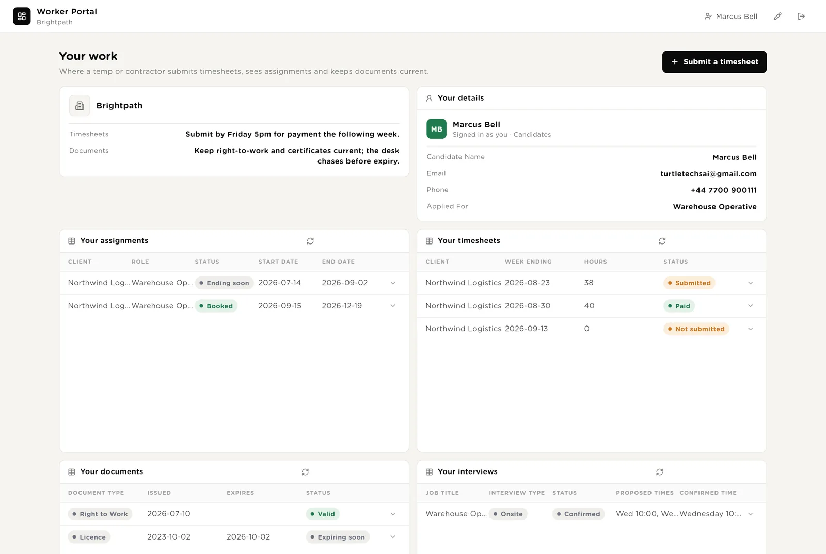Viewport: 826px width, 554px height.
Task: Click the Brightpath card title
Action: tap(119, 106)
